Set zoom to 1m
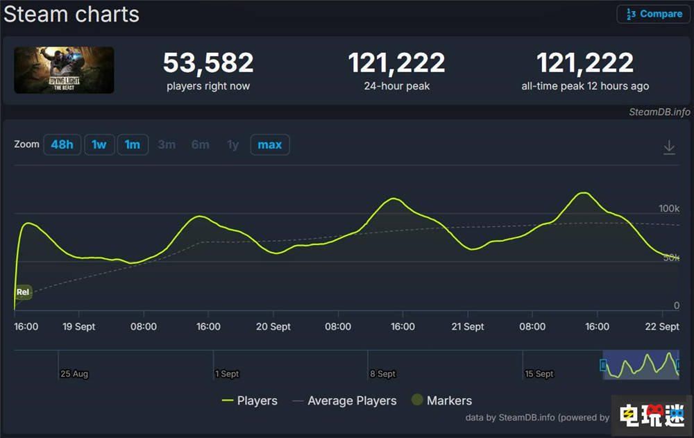694x438 pixels. [133, 145]
